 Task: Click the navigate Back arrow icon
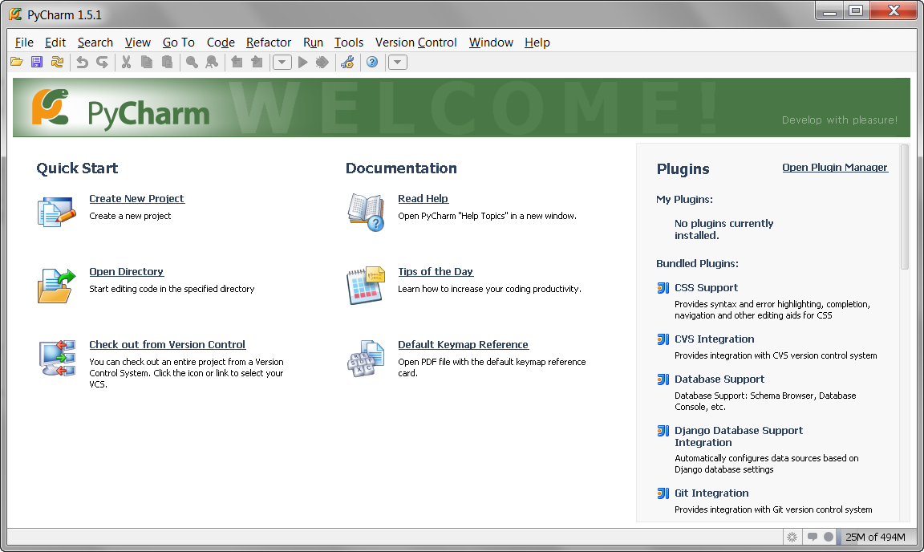point(237,62)
